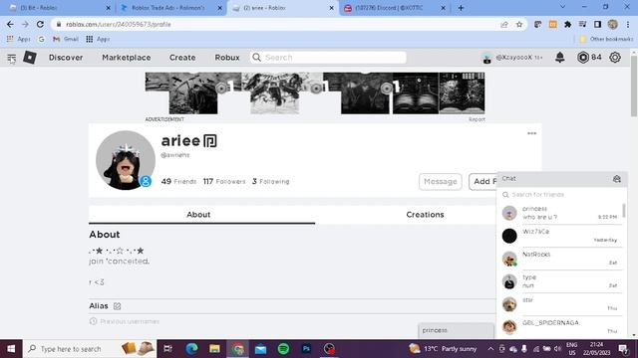This screenshot has height=358, width=638.
Task: Switch to the Creations tab
Action: (425, 215)
